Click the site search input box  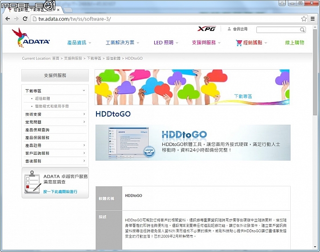(278, 30)
